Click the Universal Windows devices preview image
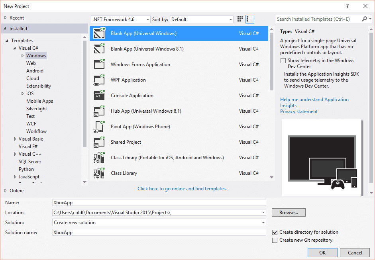Image resolution: width=375 pixels, height=260 pixels. pos(322,158)
